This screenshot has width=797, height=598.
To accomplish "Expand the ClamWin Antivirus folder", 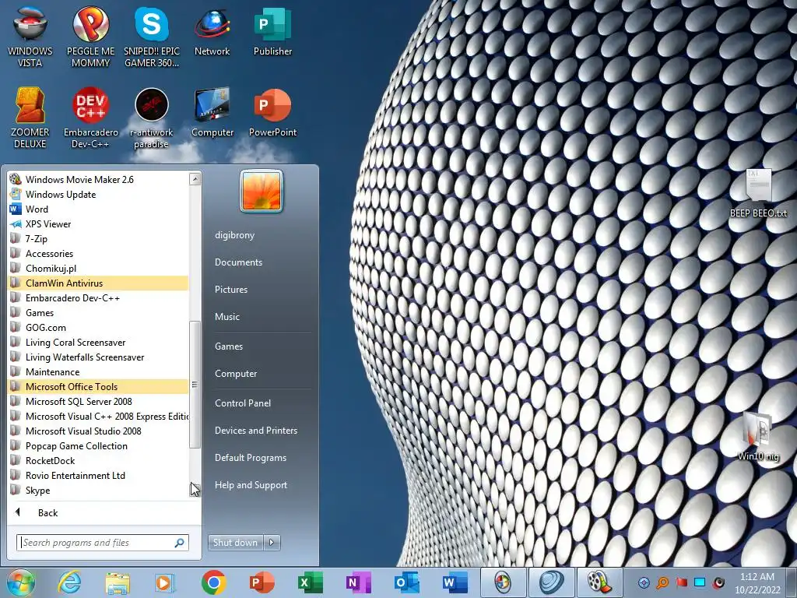I will point(99,283).
